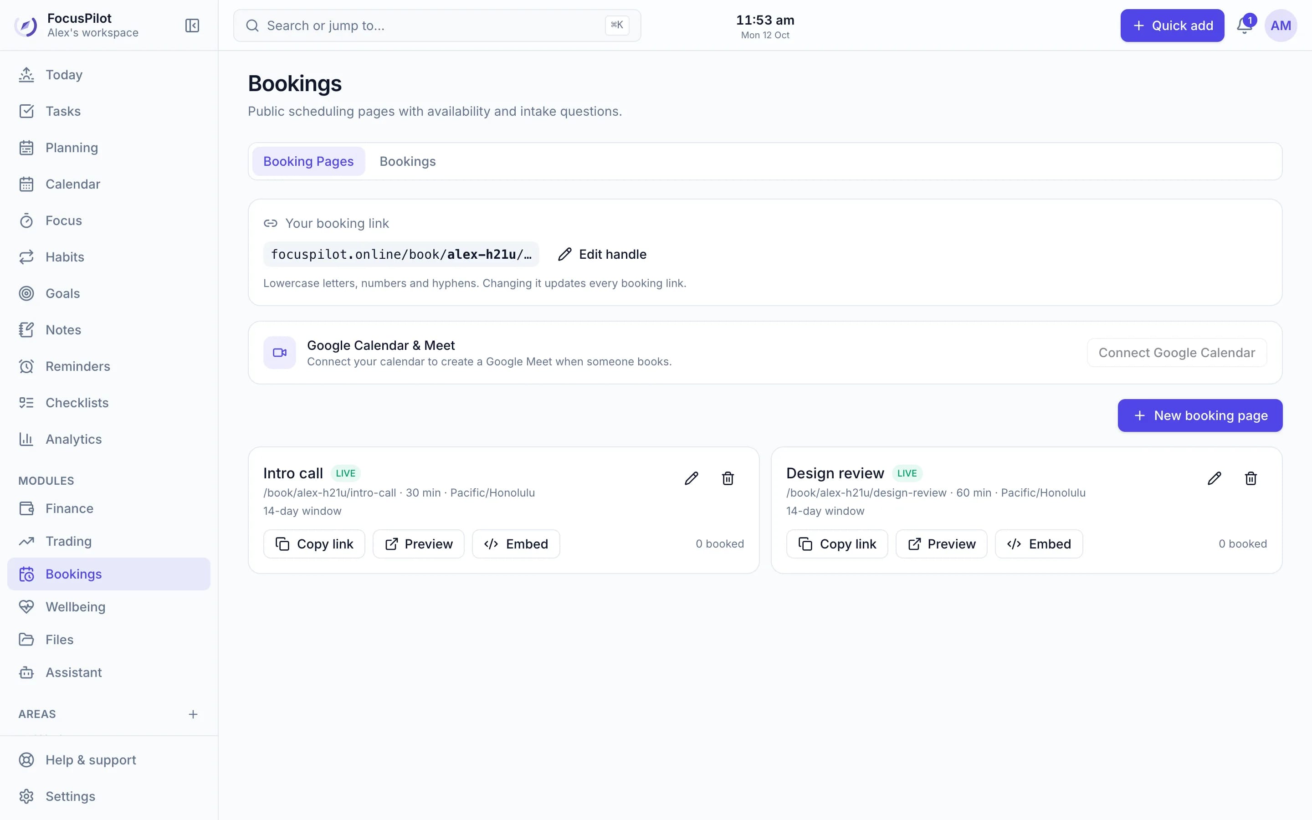Open Notes page
1312x820 pixels.
(108, 330)
